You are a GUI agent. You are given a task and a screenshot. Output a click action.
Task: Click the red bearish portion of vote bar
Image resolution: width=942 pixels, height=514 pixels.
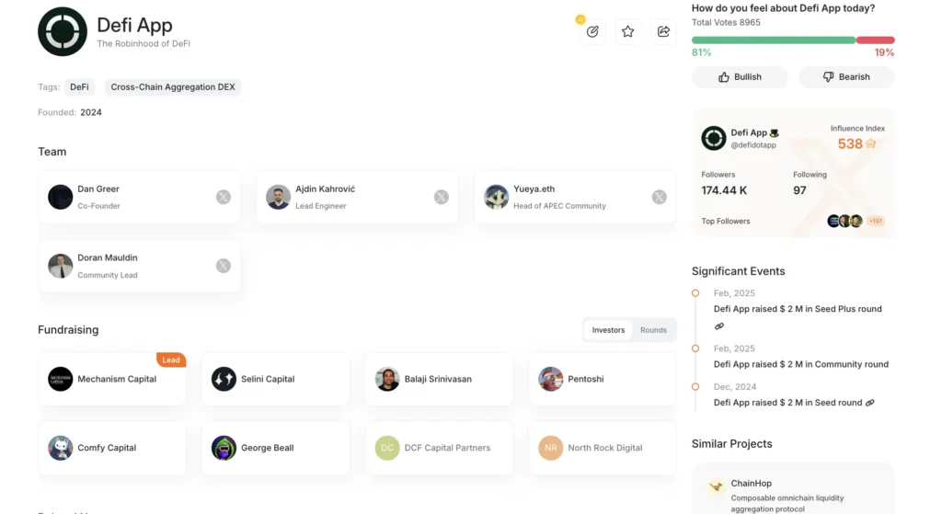click(x=876, y=40)
